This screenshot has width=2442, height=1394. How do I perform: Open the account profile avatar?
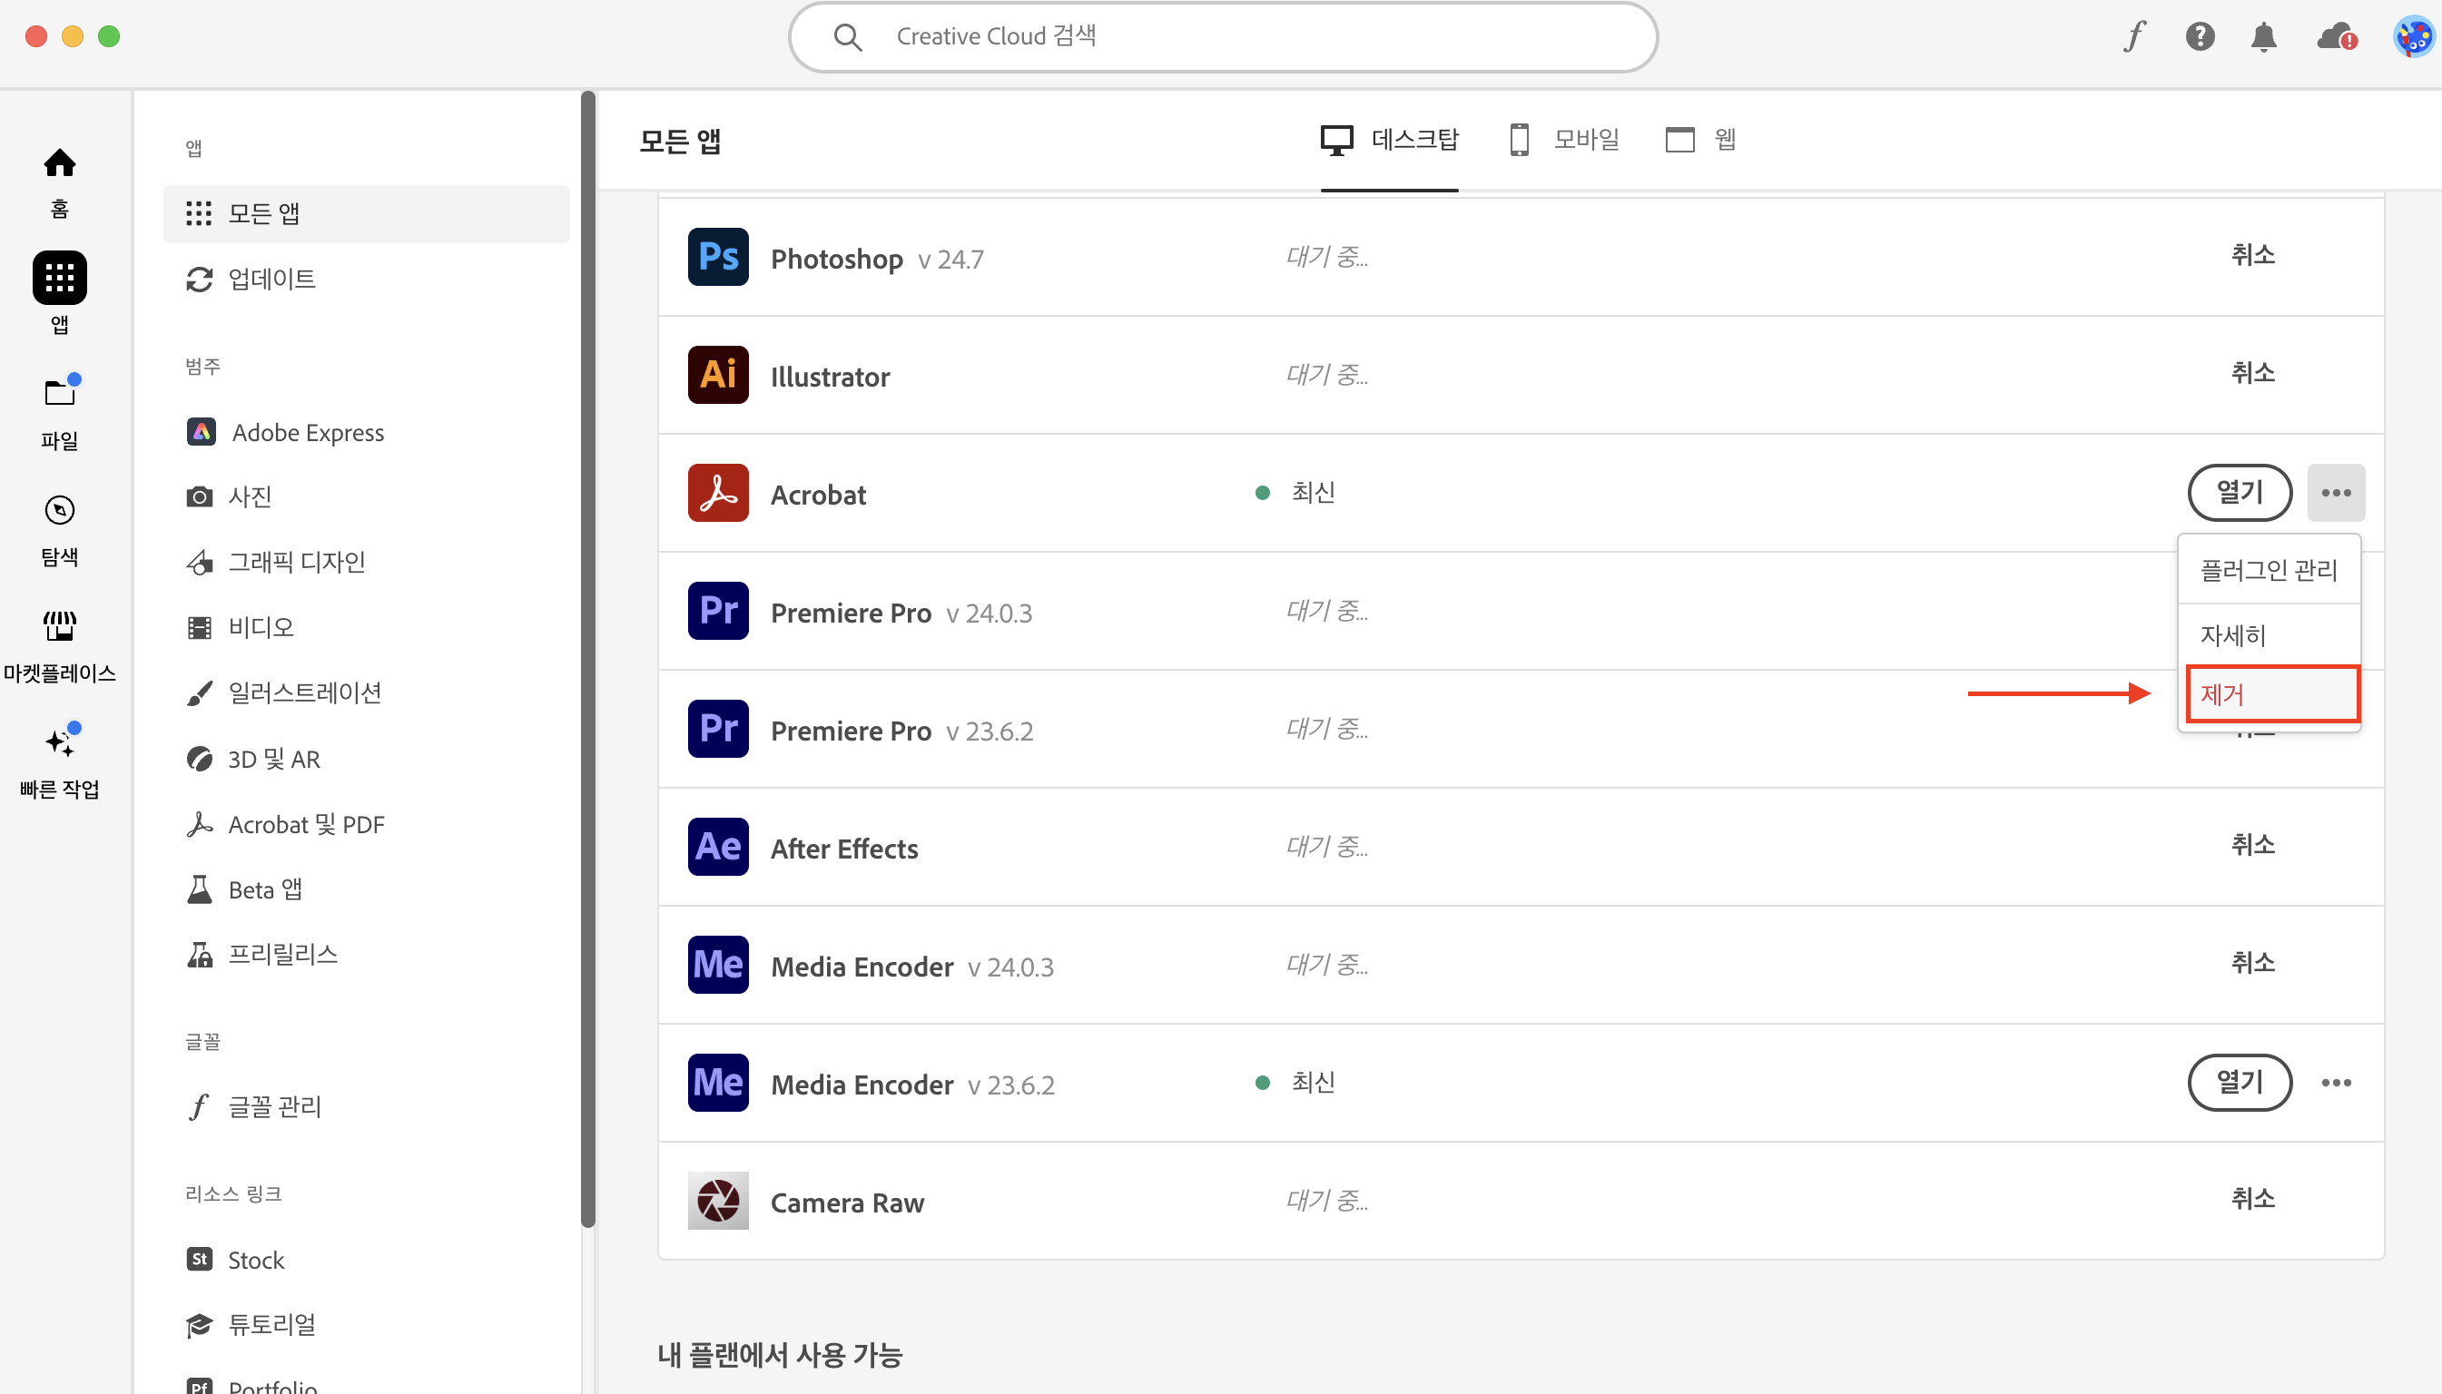(2413, 37)
